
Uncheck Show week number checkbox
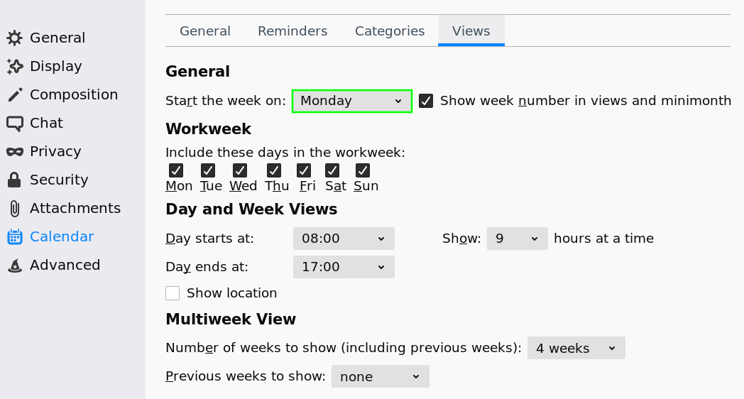coord(426,101)
